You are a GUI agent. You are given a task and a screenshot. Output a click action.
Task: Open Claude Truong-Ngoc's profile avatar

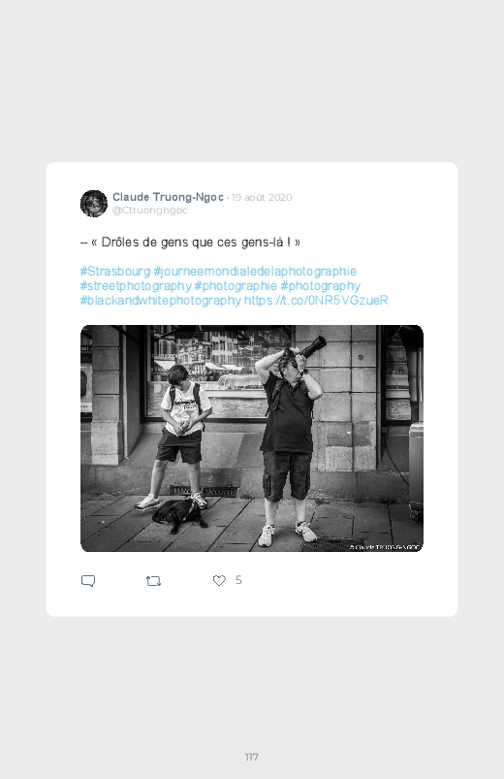(94, 203)
